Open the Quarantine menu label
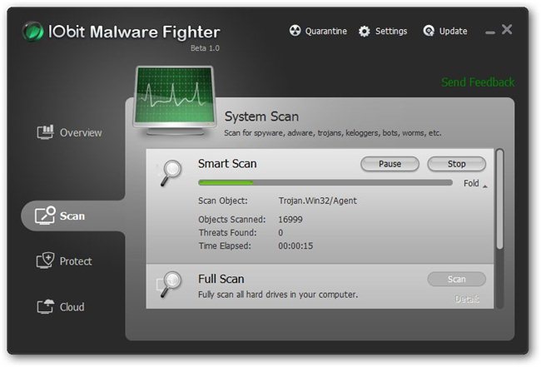 pos(326,31)
